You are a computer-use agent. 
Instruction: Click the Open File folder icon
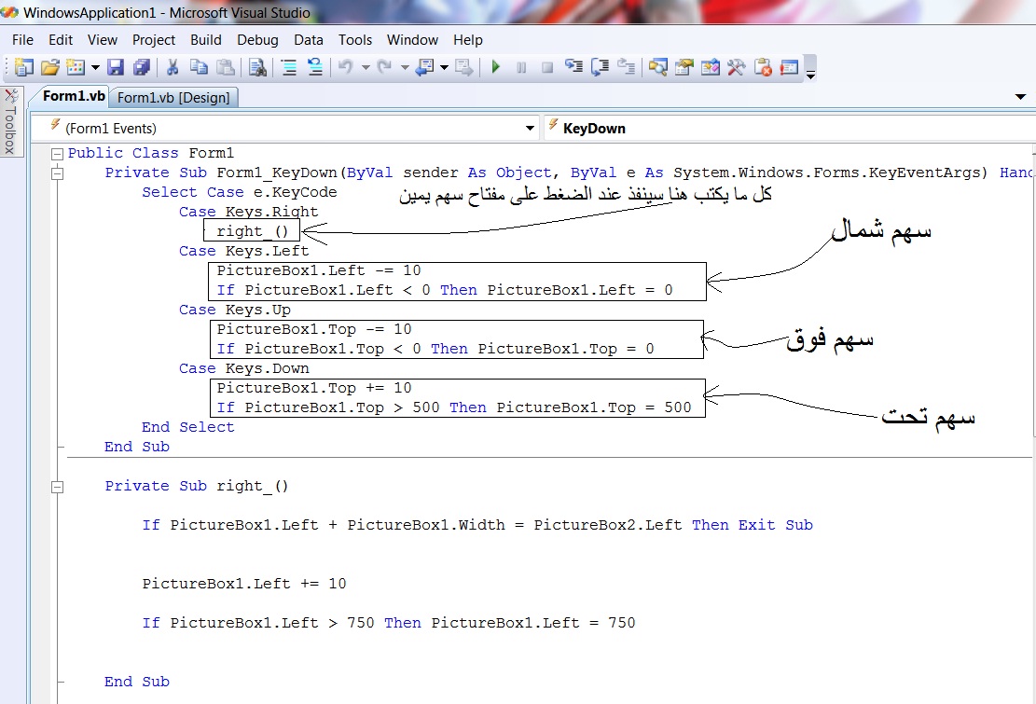tap(49, 67)
